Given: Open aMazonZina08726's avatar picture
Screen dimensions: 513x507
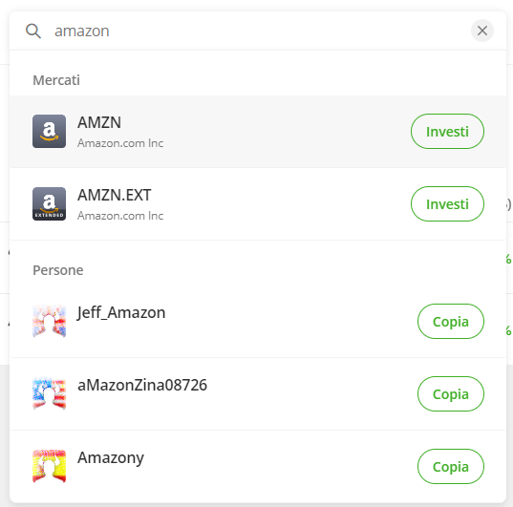Looking at the screenshot, I should pyautogui.click(x=49, y=393).
